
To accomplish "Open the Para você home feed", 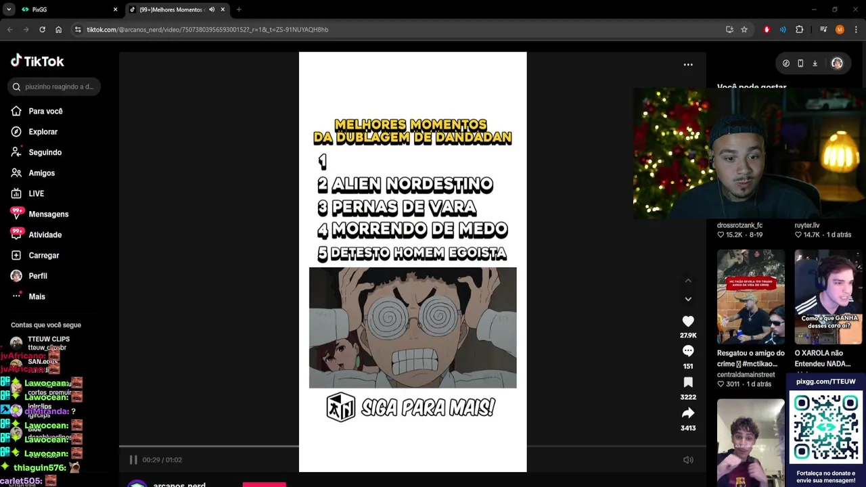I will coord(45,111).
